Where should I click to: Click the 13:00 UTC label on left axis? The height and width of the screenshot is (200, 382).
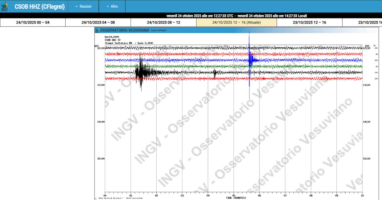101,85
